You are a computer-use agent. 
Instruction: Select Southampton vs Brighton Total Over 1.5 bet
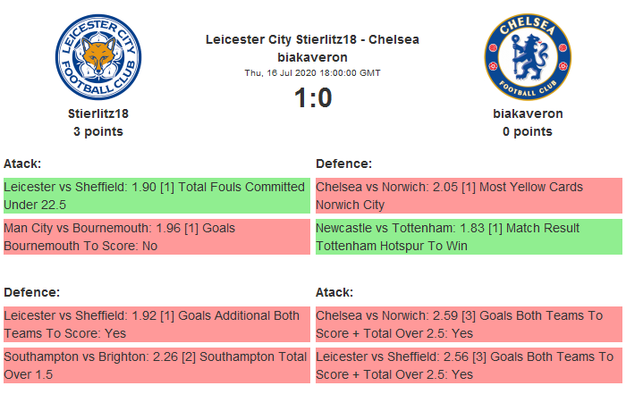tap(156, 365)
